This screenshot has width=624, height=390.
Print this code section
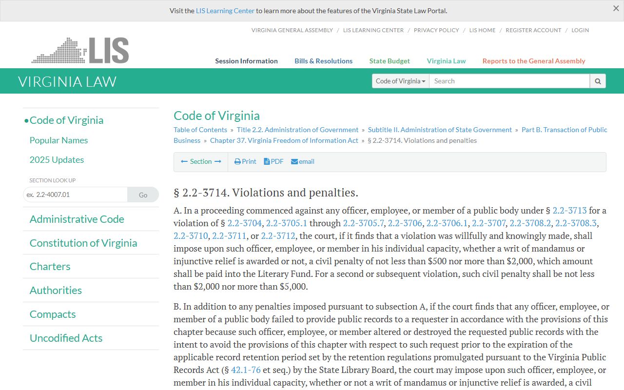tap(245, 161)
